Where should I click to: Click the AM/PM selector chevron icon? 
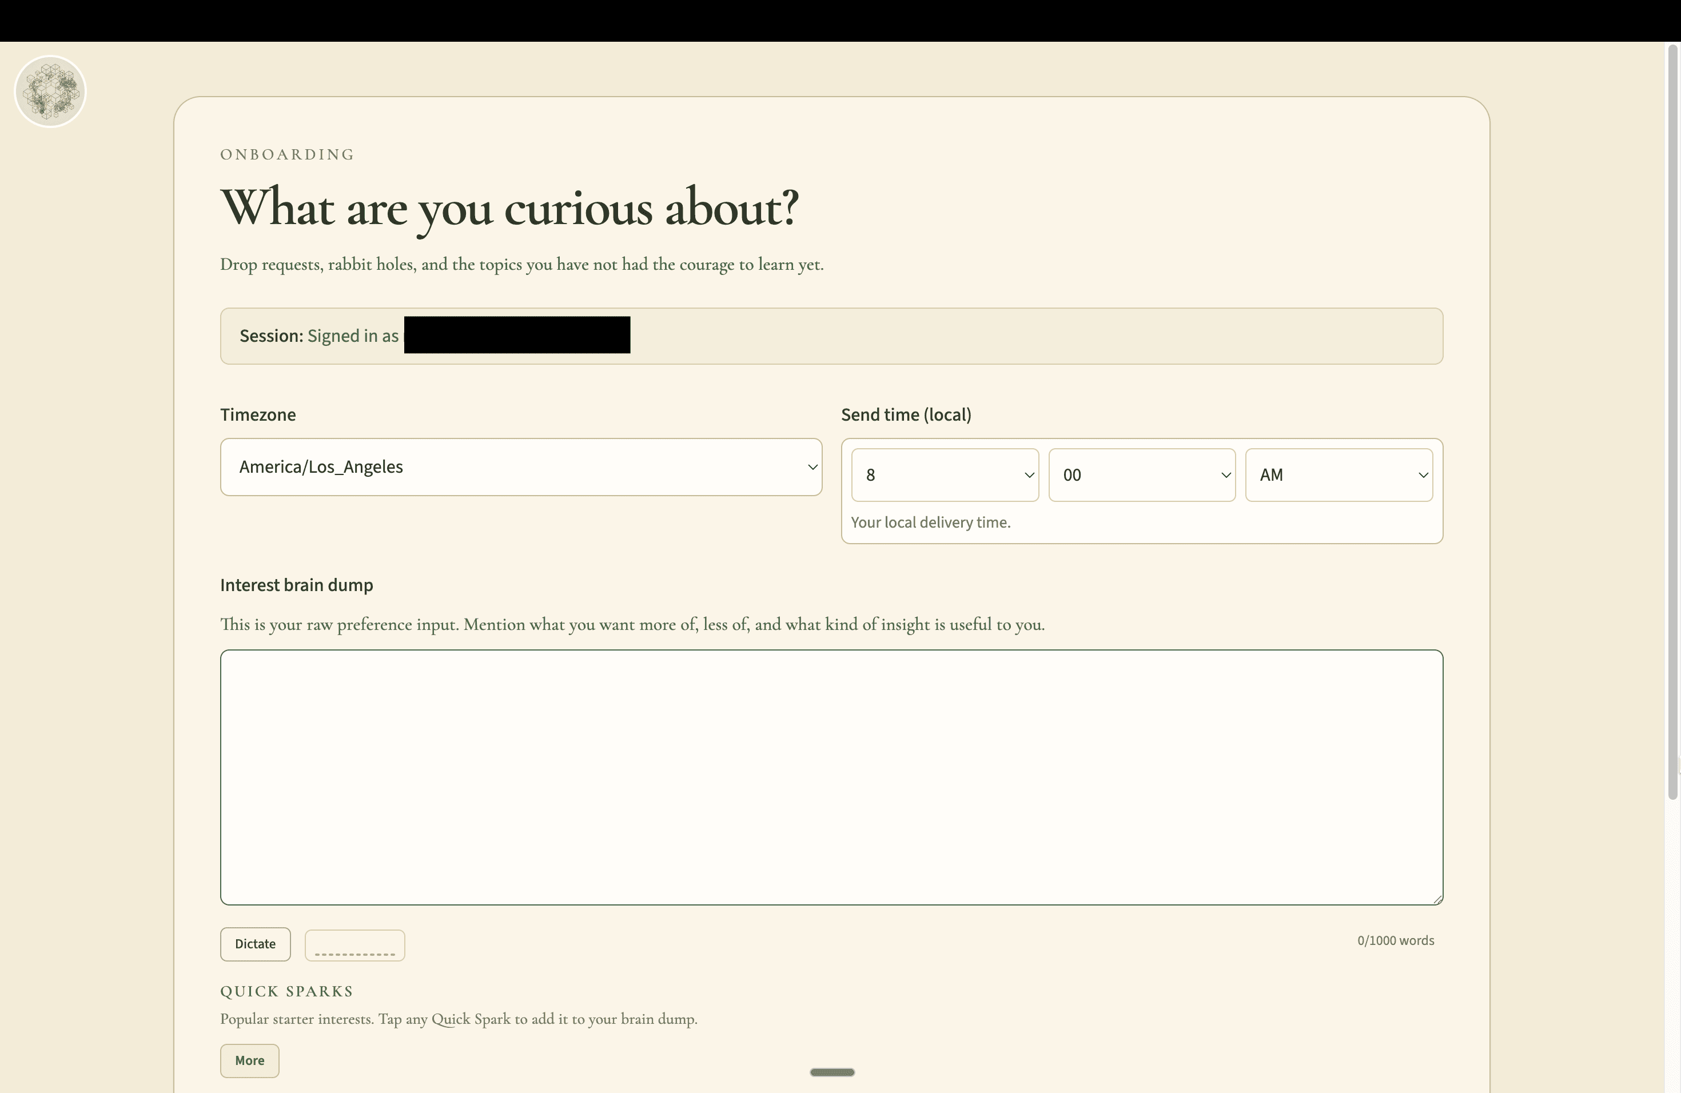[x=1424, y=475]
